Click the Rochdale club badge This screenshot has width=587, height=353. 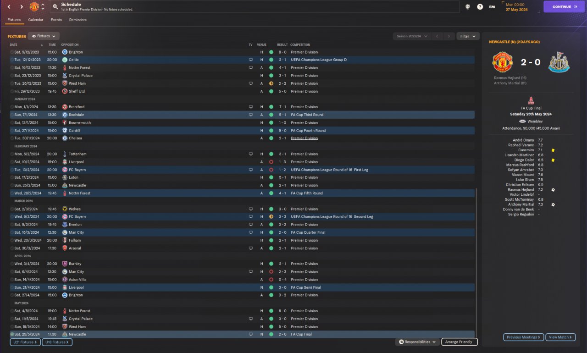65,115
